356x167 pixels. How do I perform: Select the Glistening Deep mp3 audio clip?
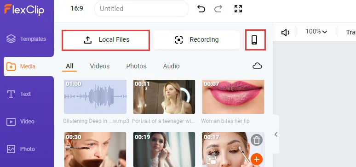click(x=95, y=97)
